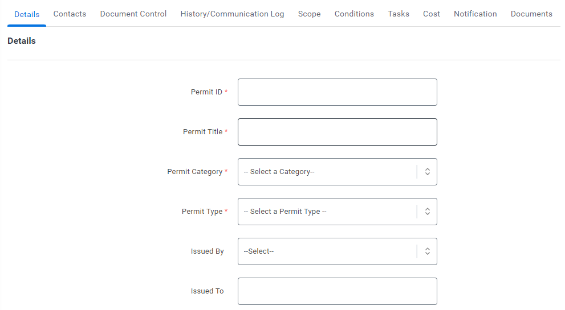This screenshot has height=310, width=565.
Task: View the Notification tab
Action: (475, 14)
